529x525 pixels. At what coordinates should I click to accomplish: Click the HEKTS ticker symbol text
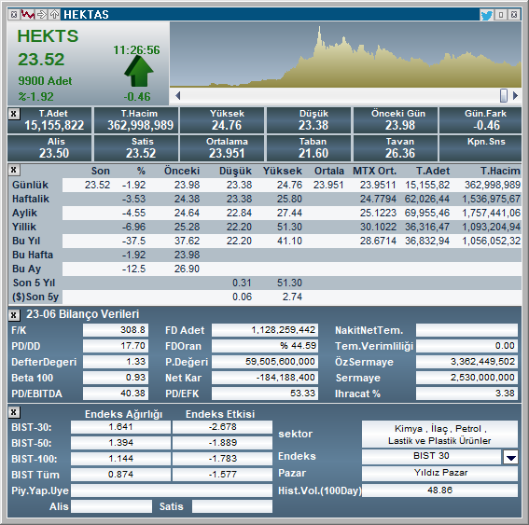48,36
